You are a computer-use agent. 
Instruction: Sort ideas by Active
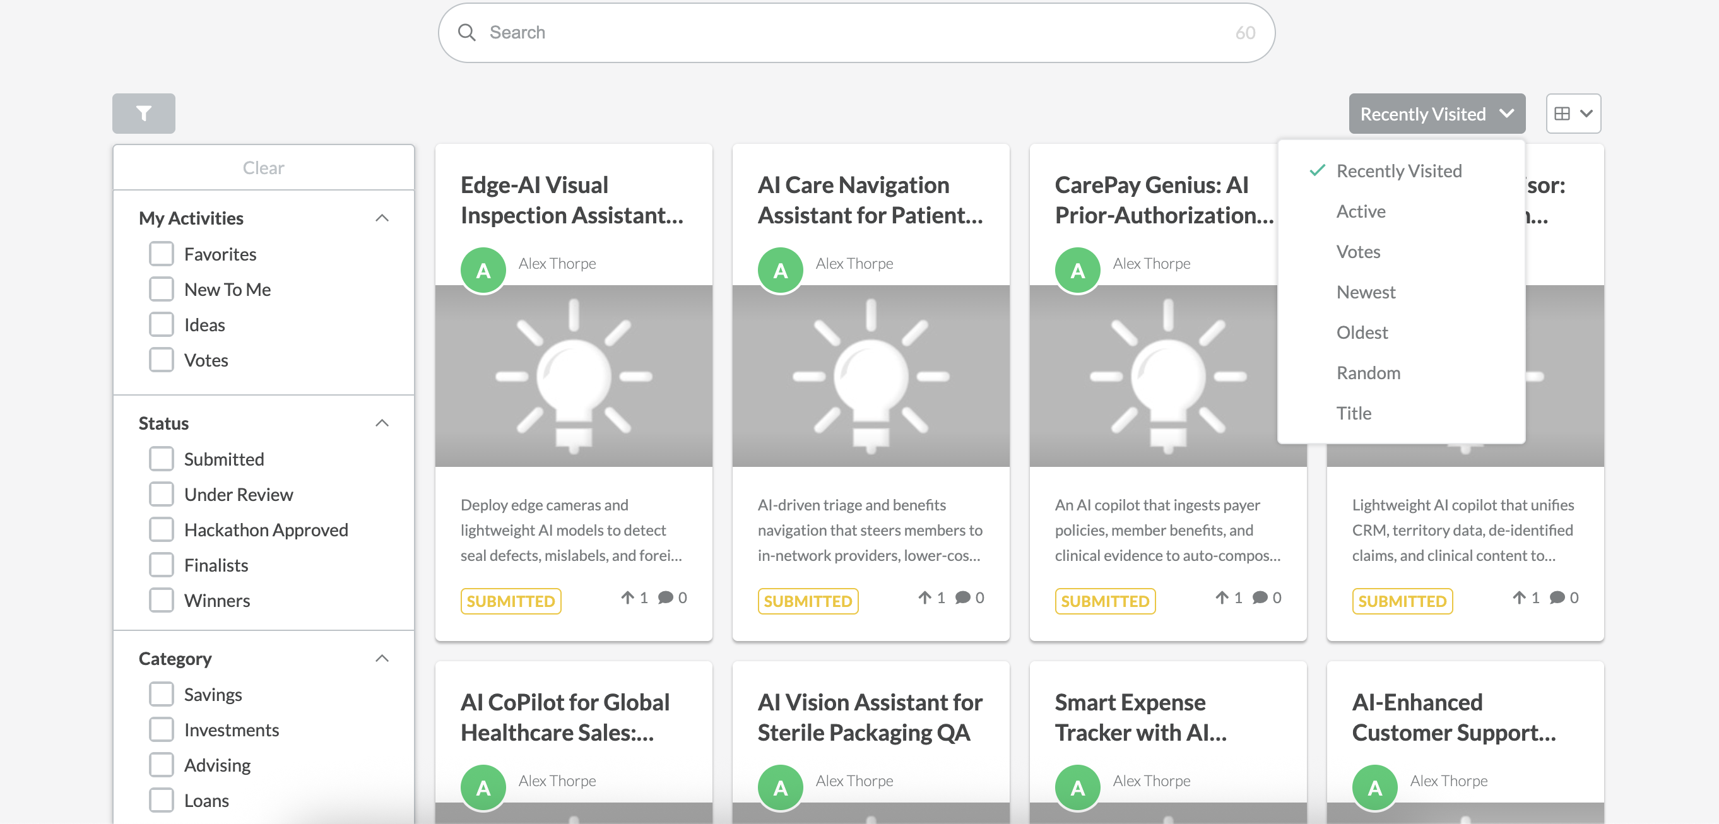tap(1361, 211)
